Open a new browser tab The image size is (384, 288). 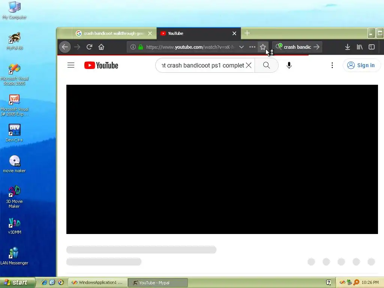[247, 33]
